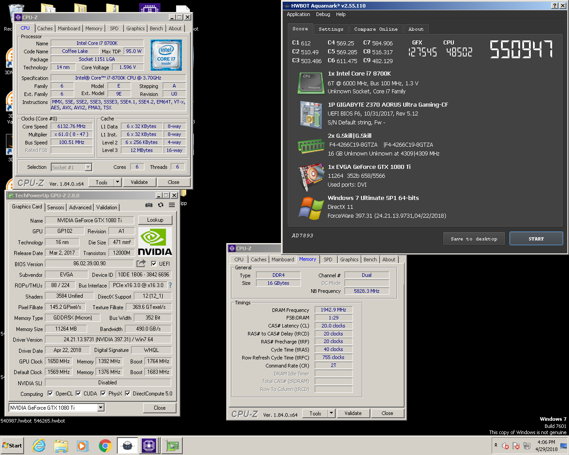Click the Tools button in the top CPU-Z window
Viewport: 569px width, 455px height.
pyautogui.click(x=101, y=182)
